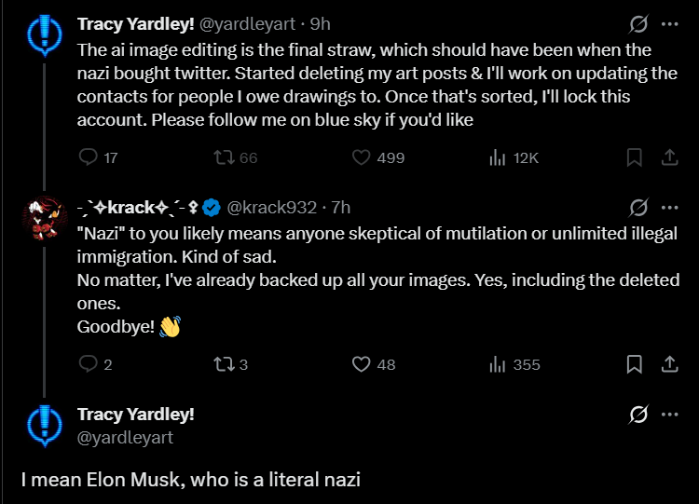Reply to krack's post with 2 replies
Screen dimensions: 699x504
click(89, 364)
